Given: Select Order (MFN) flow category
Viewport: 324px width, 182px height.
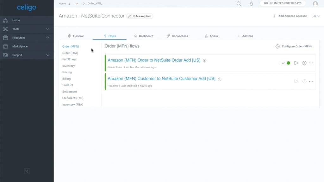Looking at the screenshot, I should tap(71, 46).
